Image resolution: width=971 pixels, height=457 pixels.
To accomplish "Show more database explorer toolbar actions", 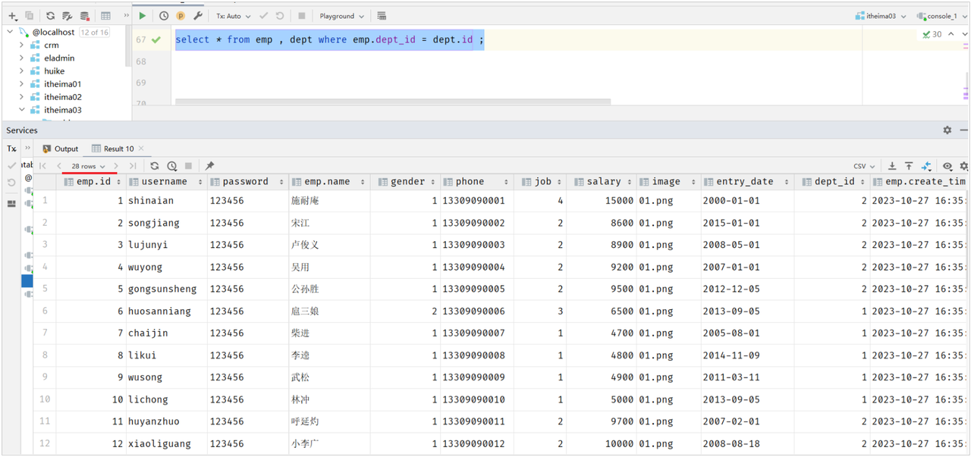I will pyautogui.click(x=126, y=16).
